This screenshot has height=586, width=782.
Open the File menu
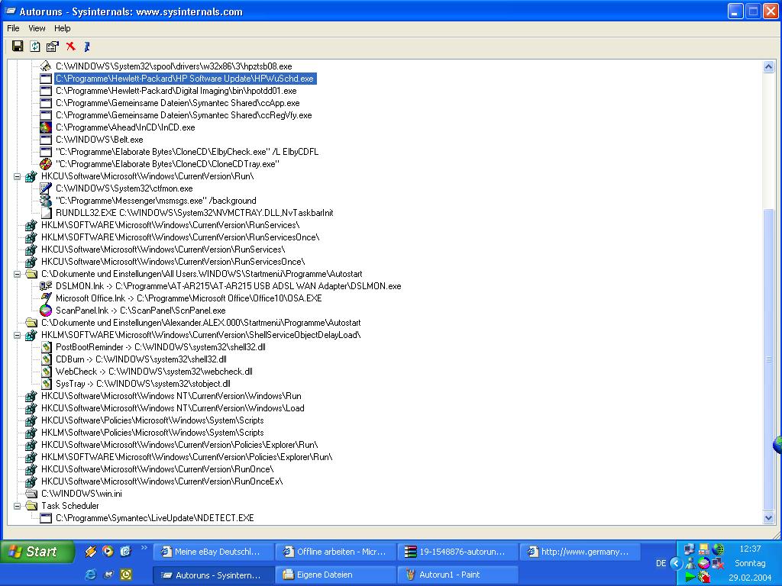(14, 28)
